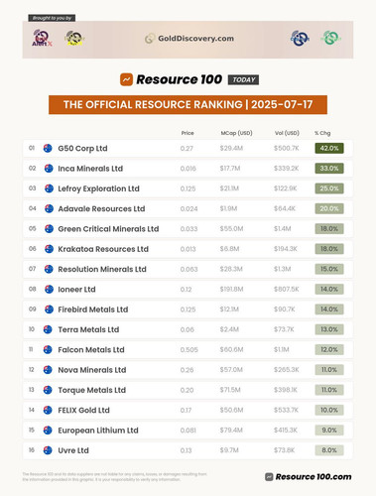Select the Uvre Ltd company name
376x496 pixels.
tap(73, 450)
